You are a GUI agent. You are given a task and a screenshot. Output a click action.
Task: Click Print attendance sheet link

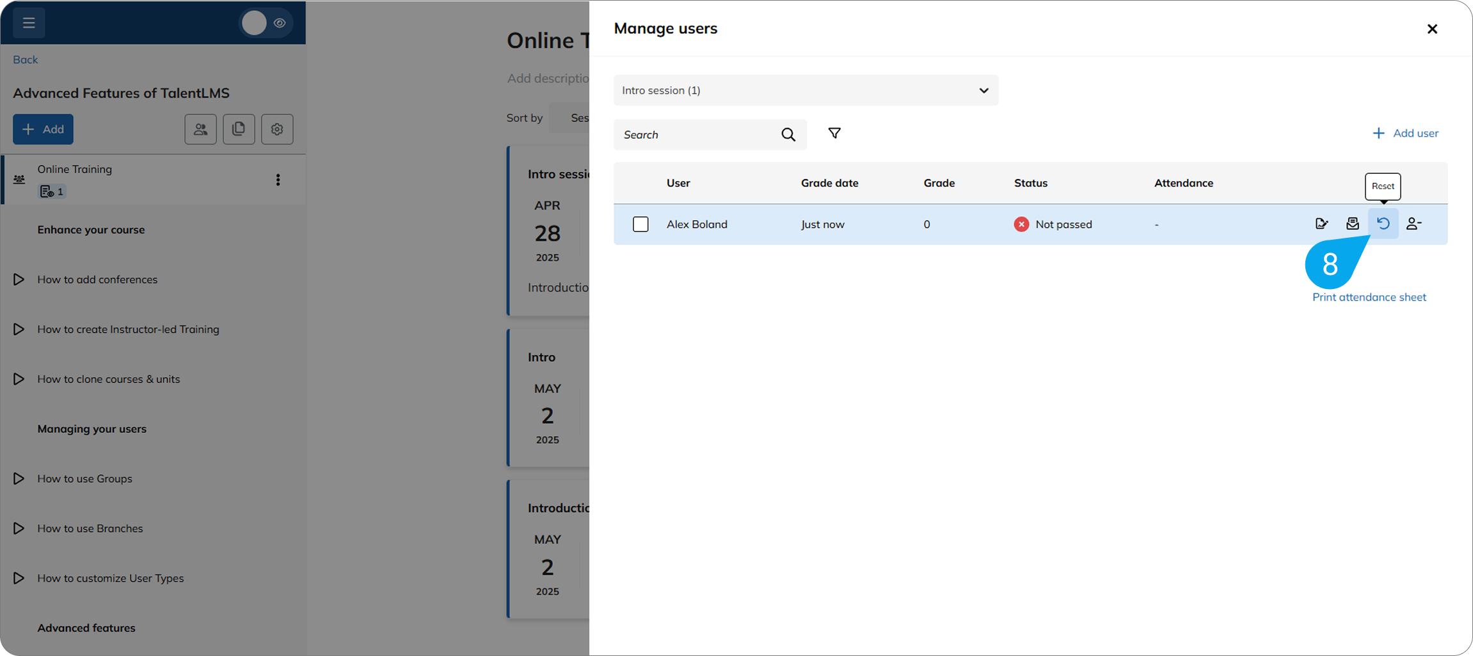pyautogui.click(x=1369, y=297)
